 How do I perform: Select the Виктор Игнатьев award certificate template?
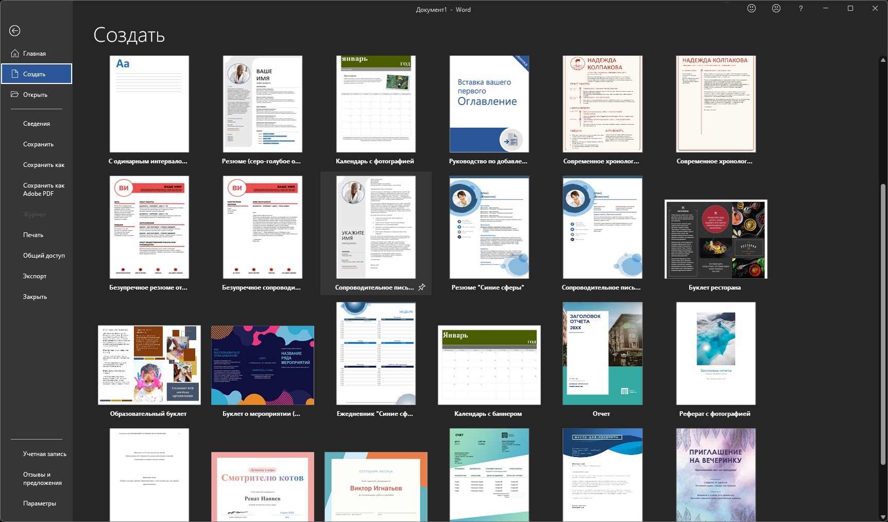[x=375, y=487]
